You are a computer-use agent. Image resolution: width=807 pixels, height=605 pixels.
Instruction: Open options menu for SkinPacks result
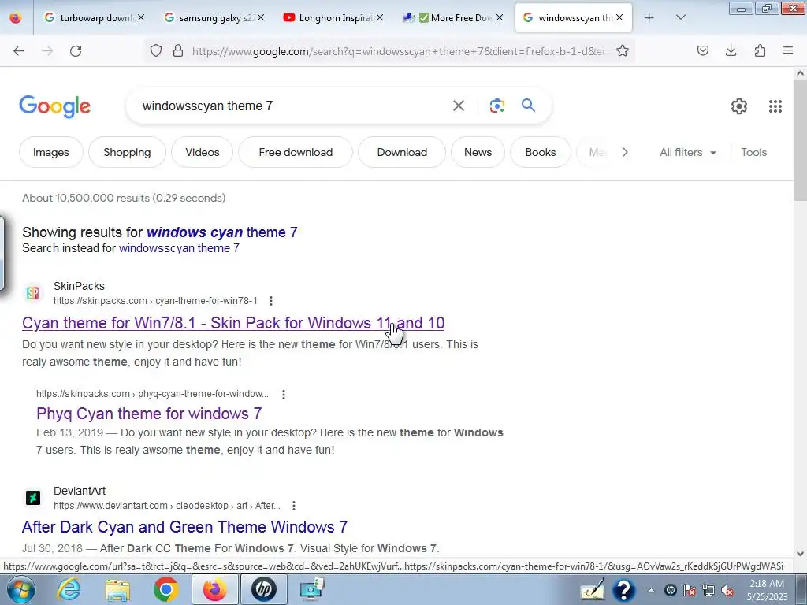pos(271,301)
